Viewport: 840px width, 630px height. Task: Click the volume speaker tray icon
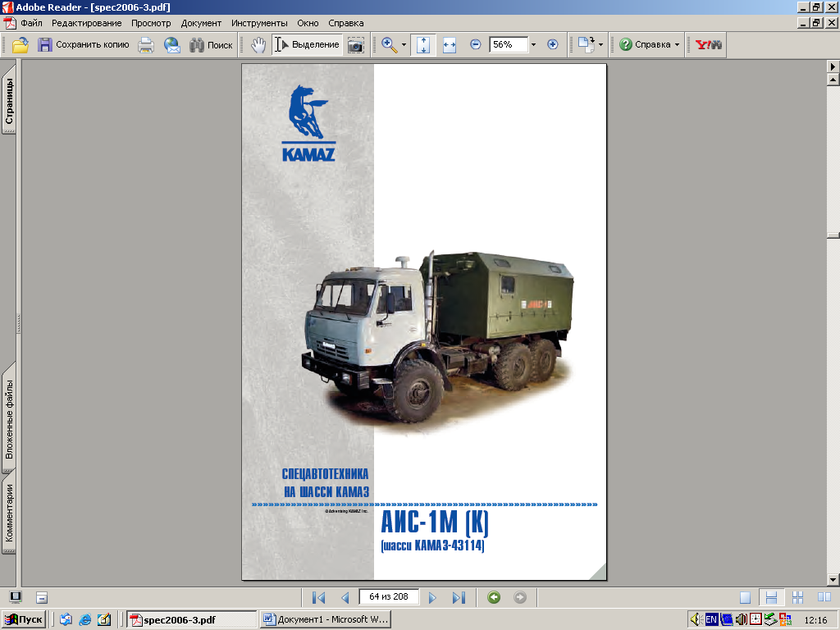tap(696, 620)
